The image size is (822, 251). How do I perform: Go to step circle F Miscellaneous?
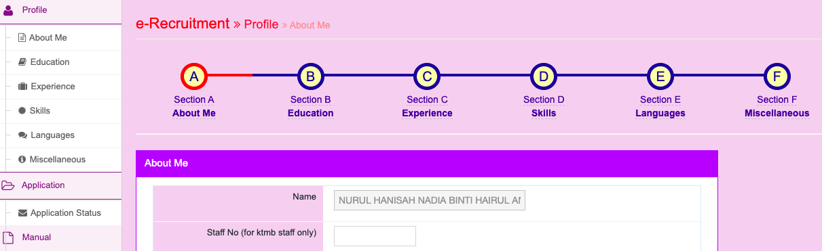(777, 76)
